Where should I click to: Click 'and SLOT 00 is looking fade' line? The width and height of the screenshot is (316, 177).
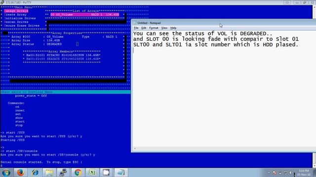(216, 39)
